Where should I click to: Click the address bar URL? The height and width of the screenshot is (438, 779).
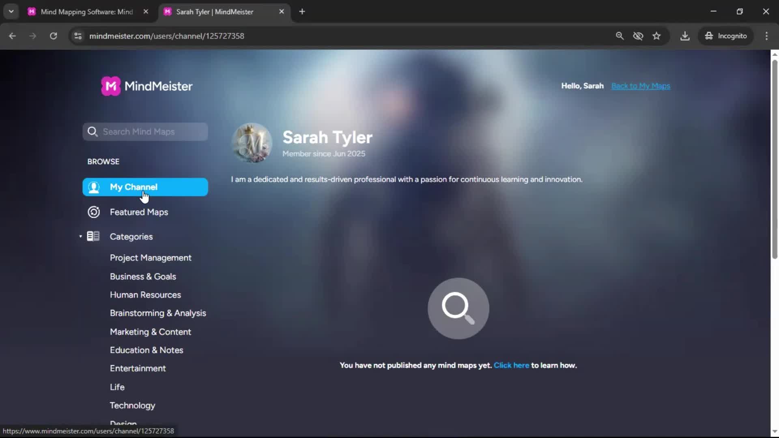point(167,36)
